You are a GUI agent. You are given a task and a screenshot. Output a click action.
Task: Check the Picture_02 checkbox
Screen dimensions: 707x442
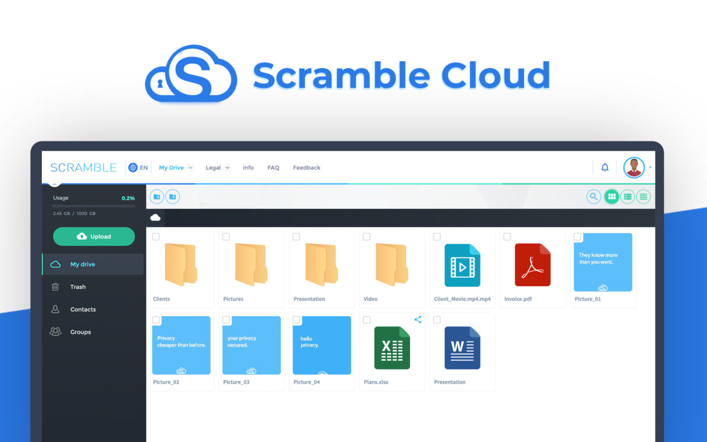coord(156,320)
